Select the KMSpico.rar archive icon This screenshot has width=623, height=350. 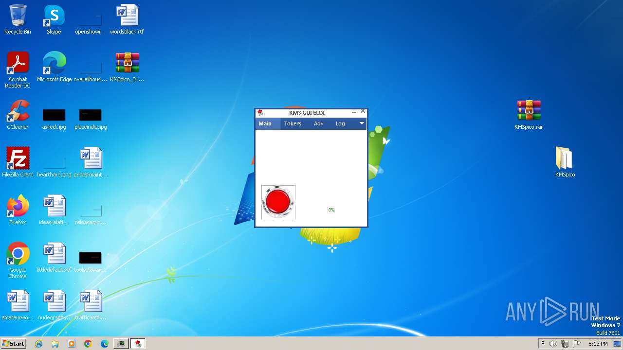[529, 115]
